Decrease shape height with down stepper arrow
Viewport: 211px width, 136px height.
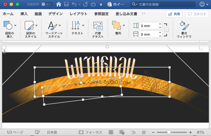[x=160, y=27]
